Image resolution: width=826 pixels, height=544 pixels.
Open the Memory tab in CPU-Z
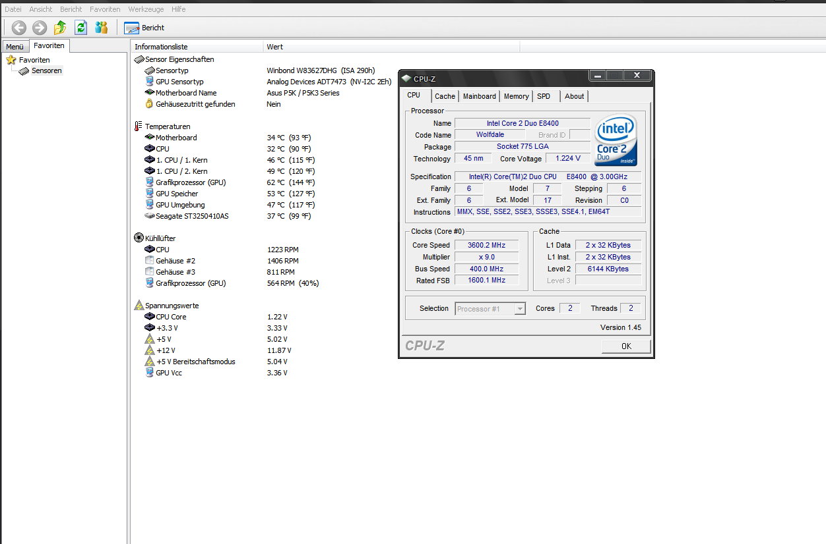point(516,96)
